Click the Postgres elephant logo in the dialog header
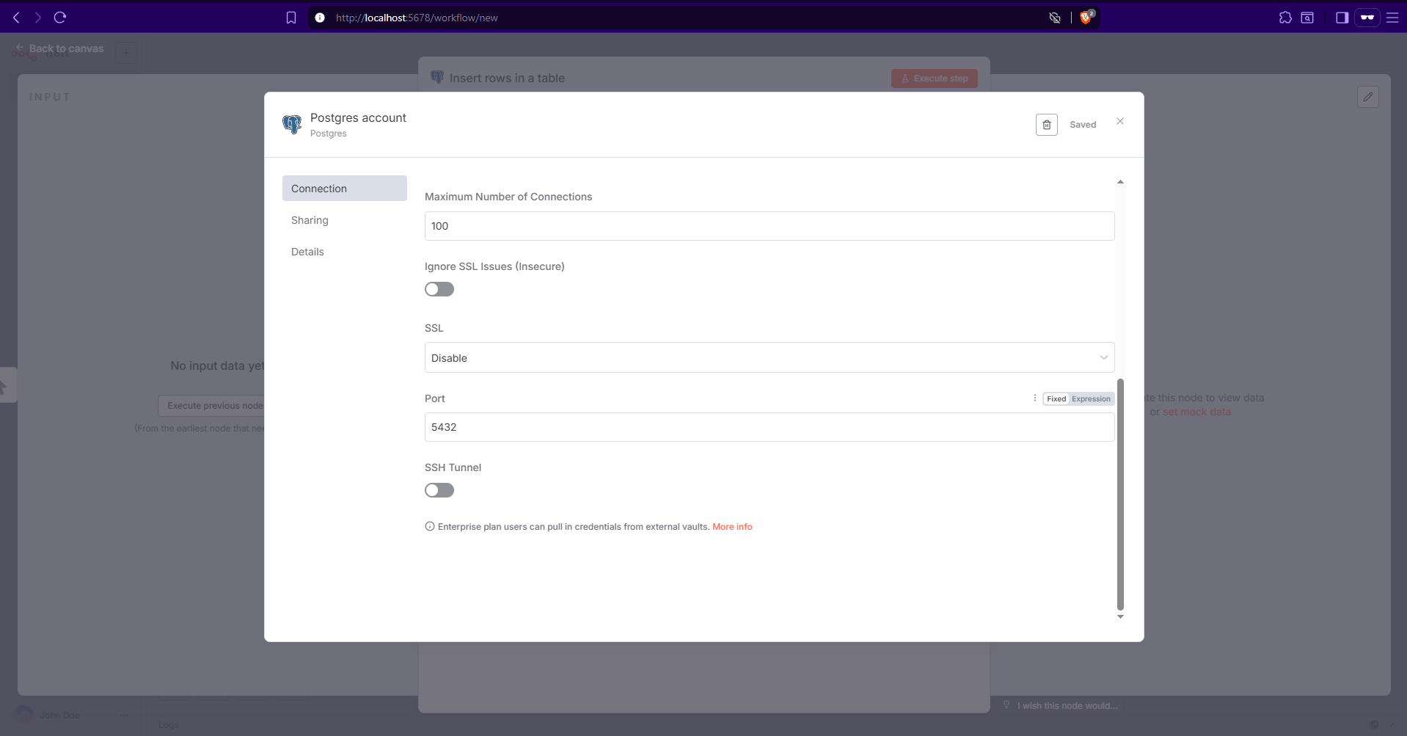Viewport: 1407px width, 736px height. 292,124
